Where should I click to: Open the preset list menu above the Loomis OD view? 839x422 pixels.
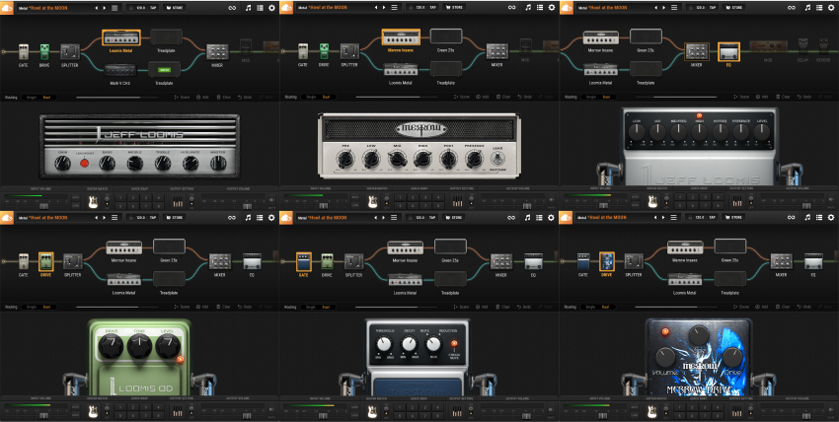[x=115, y=218]
